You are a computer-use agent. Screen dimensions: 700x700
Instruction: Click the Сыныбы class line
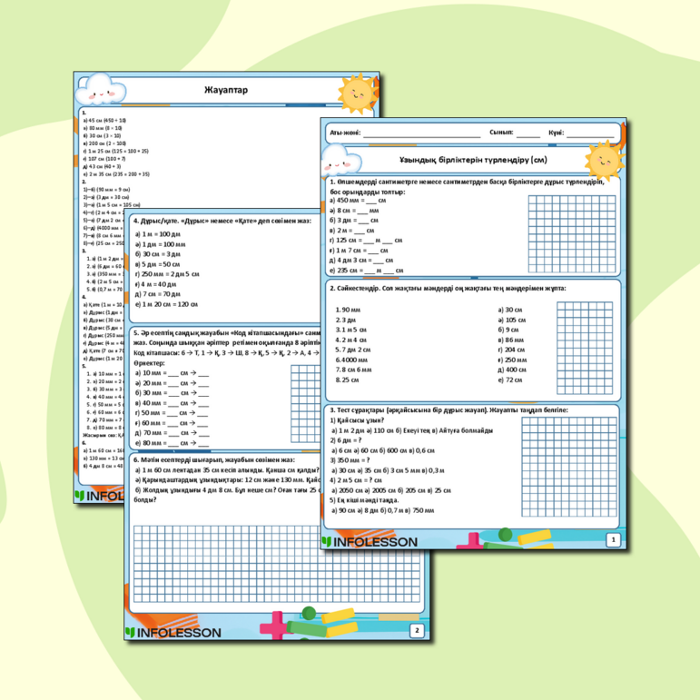527,133
